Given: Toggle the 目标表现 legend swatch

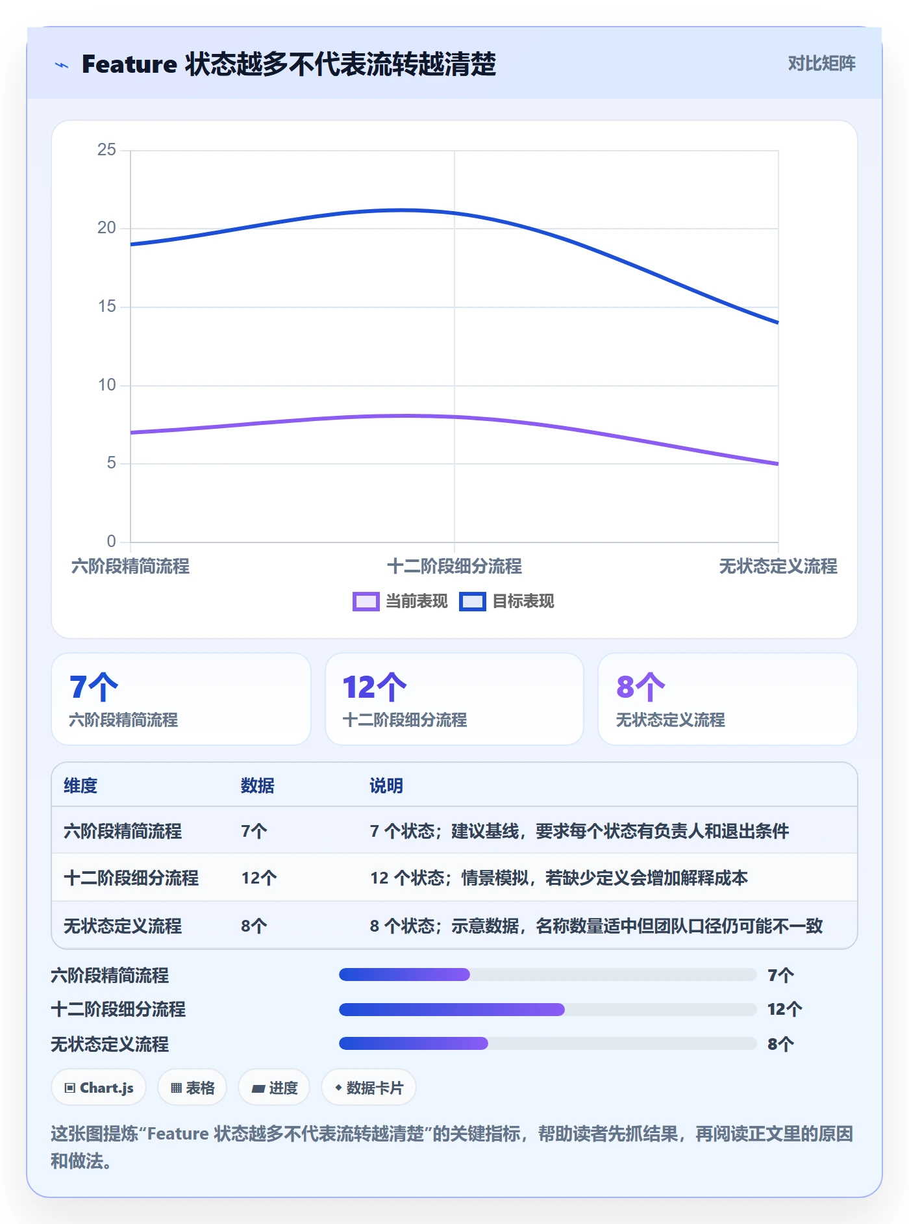Looking at the screenshot, I should click(x=472, y=602).
